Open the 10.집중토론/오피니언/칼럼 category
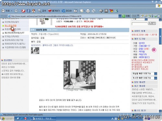 click(15, 47)
